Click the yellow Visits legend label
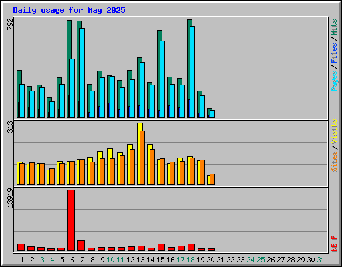This screenshot has height=267, width=342. [x=335, y=132]
